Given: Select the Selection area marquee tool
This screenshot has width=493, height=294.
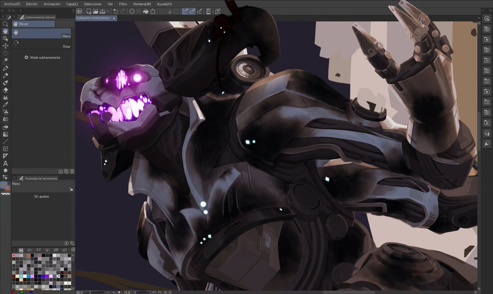Looking at the screenshot, I should [x=6, y=53].
